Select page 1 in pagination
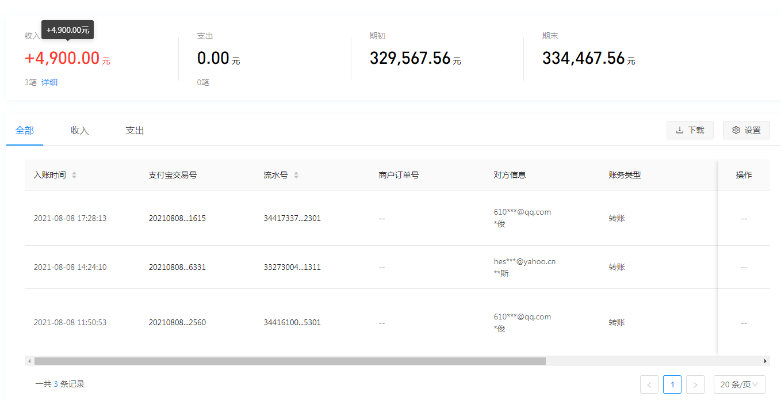This screenshot has width=781, height=400. 672,384
